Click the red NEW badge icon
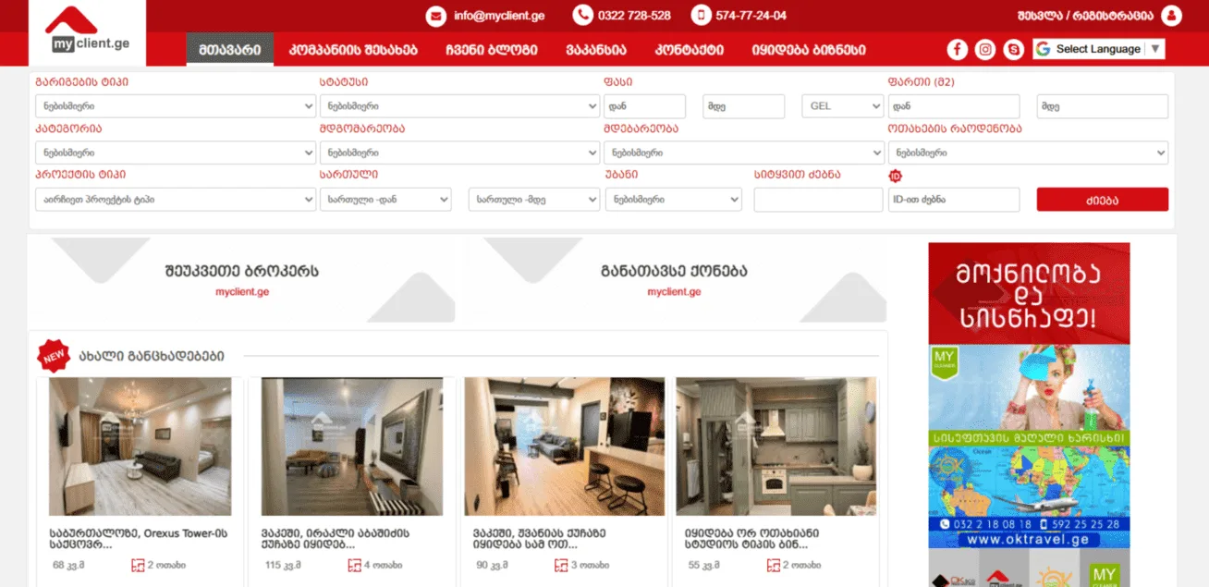1209x587 pixels. pyautogui.click(x=54, y=355)
